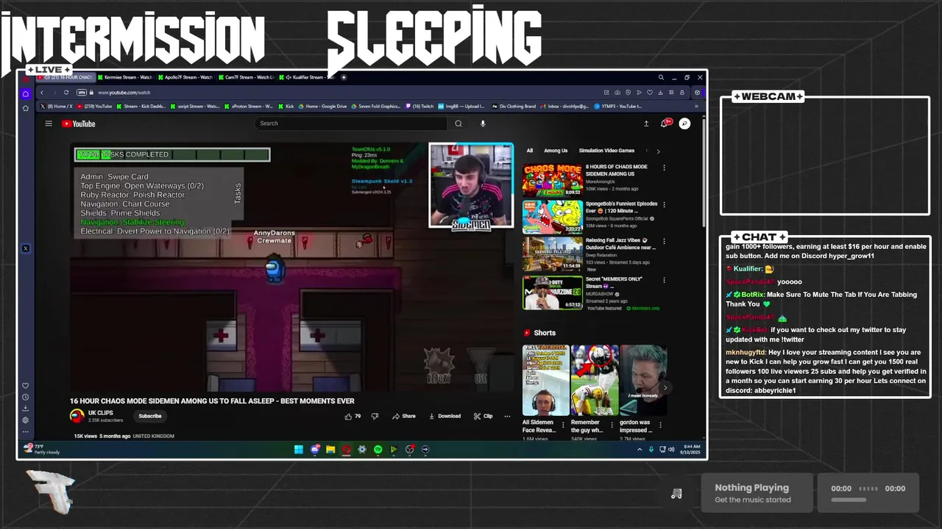Click the in-game Tasks panel tab
Viewport: 942px width, 529px height.
pyautogui.click(x=238, y=194)
